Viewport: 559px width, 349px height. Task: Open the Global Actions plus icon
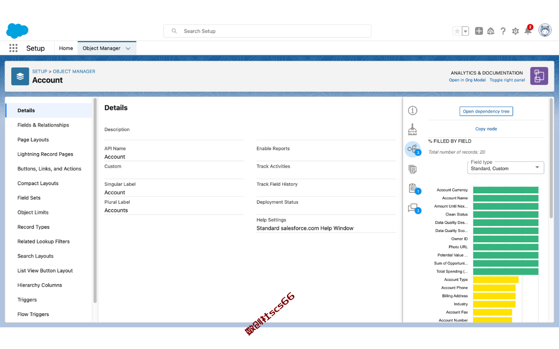pos(479,31)
